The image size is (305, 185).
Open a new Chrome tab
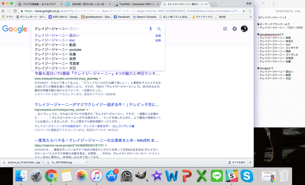(x=213, y=4)
